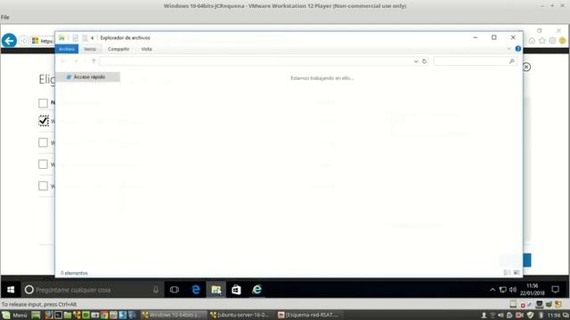
Task: Open the Firefox launcher in Linux panel
Action: pyautogui.click(x=49, y=315)
